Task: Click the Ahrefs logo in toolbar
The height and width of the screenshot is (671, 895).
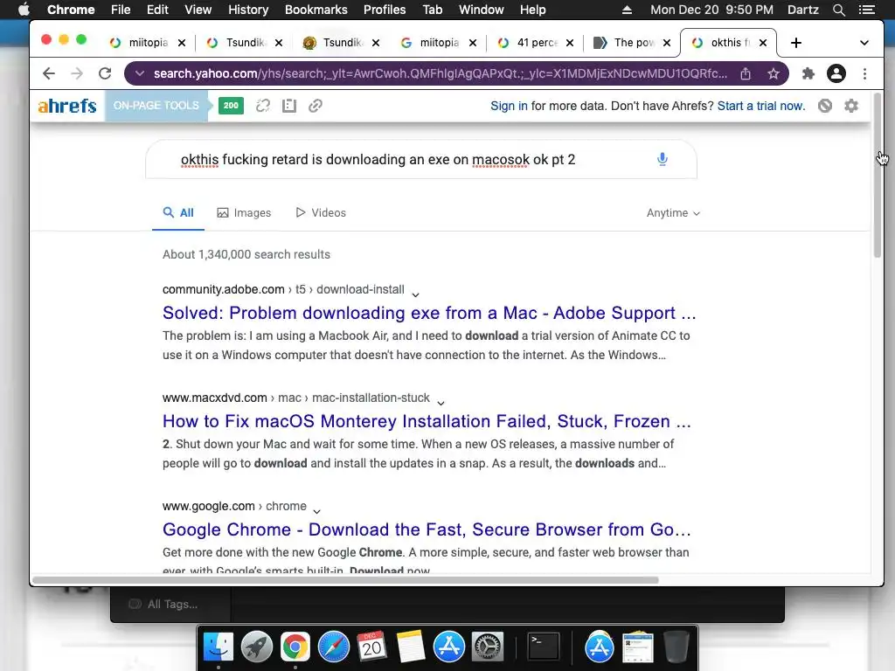Action: click(x=67, y=106)
